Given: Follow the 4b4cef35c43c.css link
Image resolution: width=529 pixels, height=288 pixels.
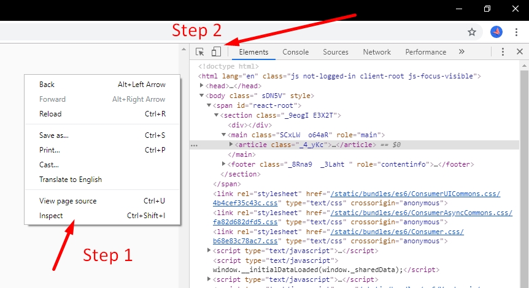Looking at the screenshot, I should [x=245, y=203].
